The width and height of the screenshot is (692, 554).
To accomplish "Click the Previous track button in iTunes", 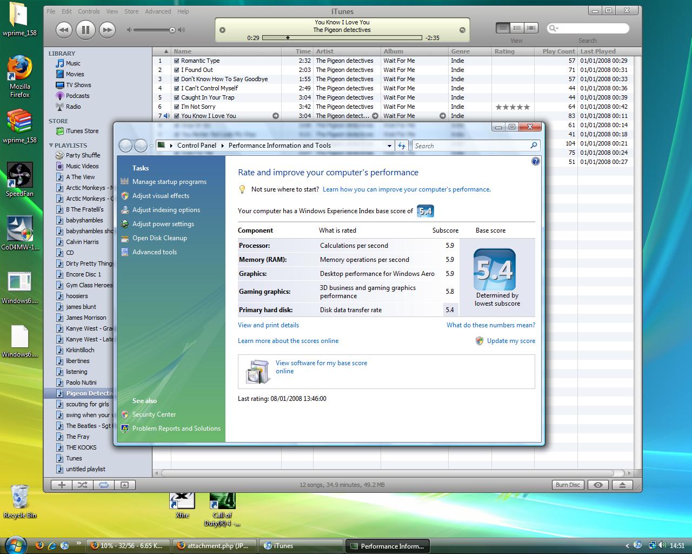I will [64, 30].
